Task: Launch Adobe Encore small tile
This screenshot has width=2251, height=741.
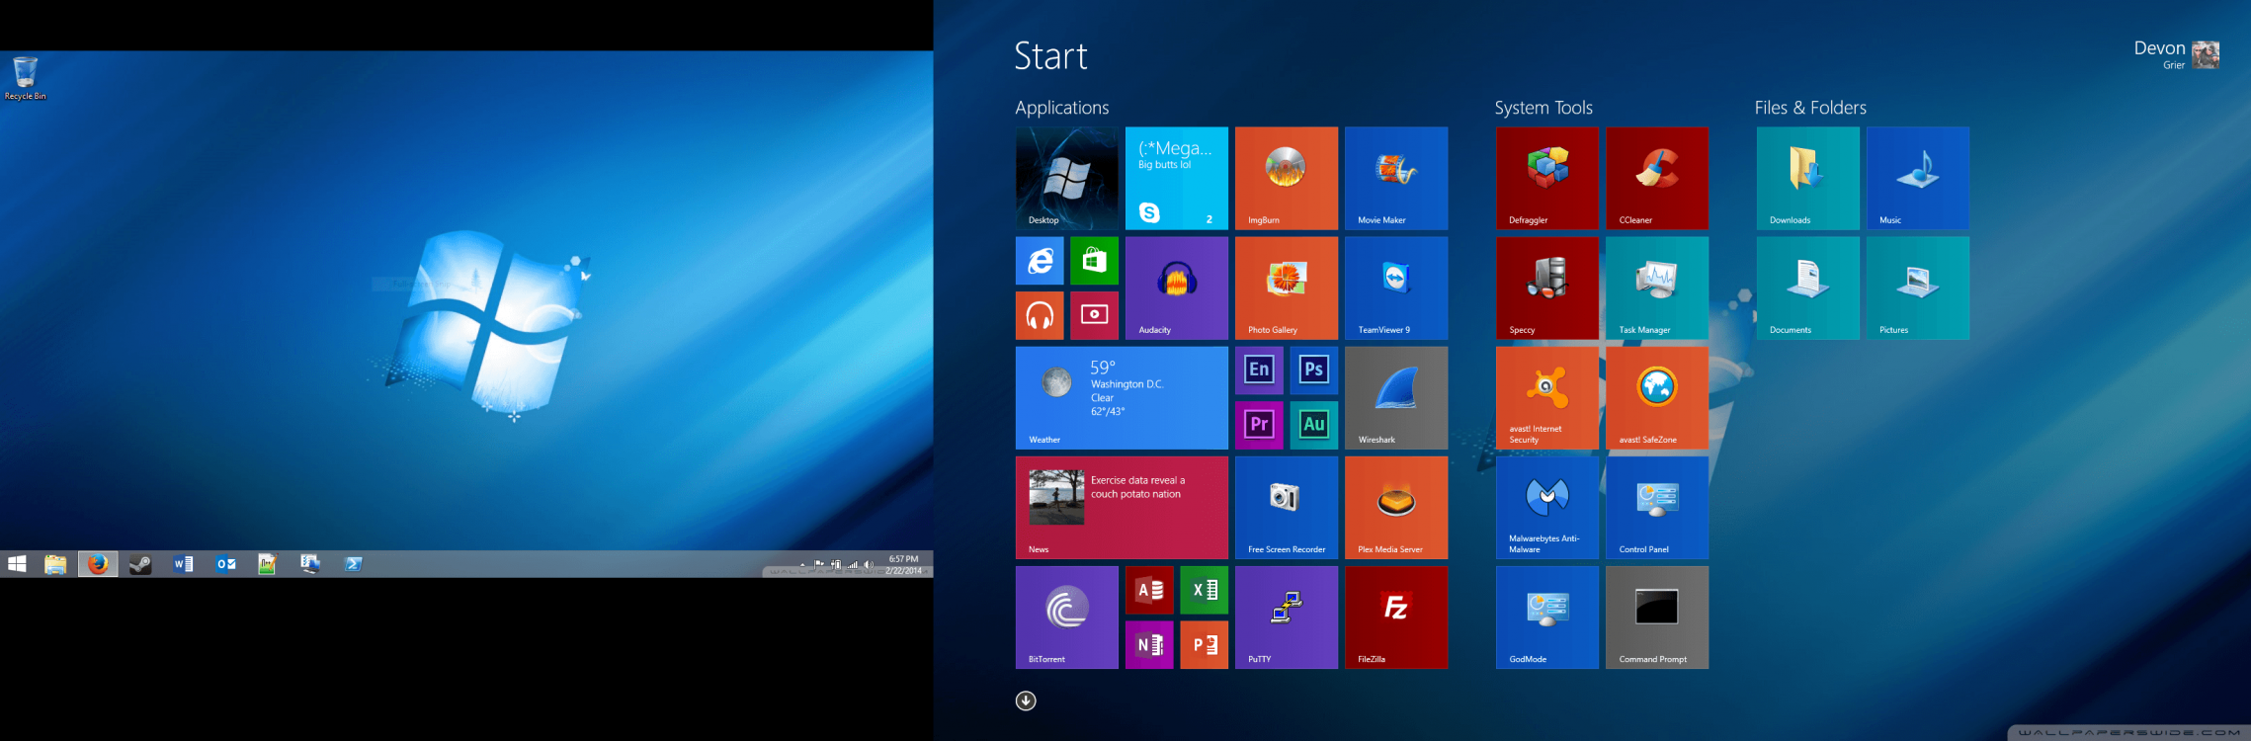Action: [1259, 370]
